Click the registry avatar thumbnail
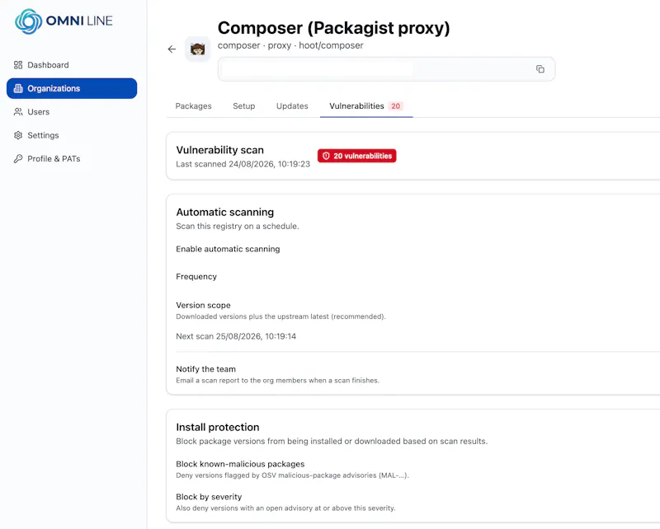Image resolution: width=660 pixels, height=529 pixels. click(x=197, y=49)
